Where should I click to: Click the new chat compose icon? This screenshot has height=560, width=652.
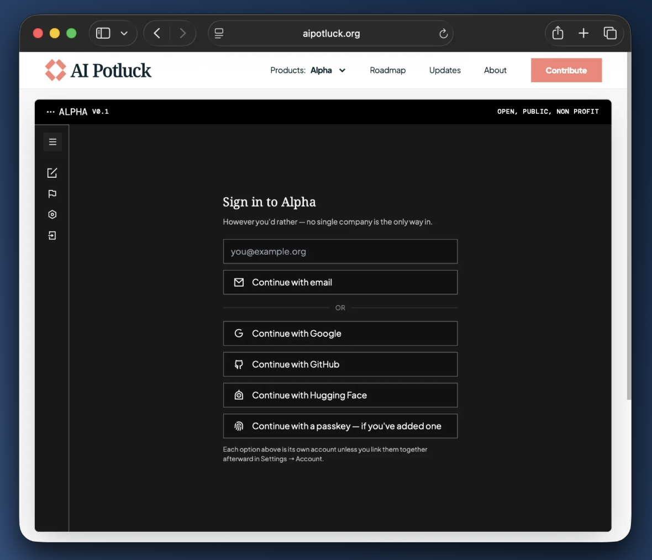[x=52, y=173]
